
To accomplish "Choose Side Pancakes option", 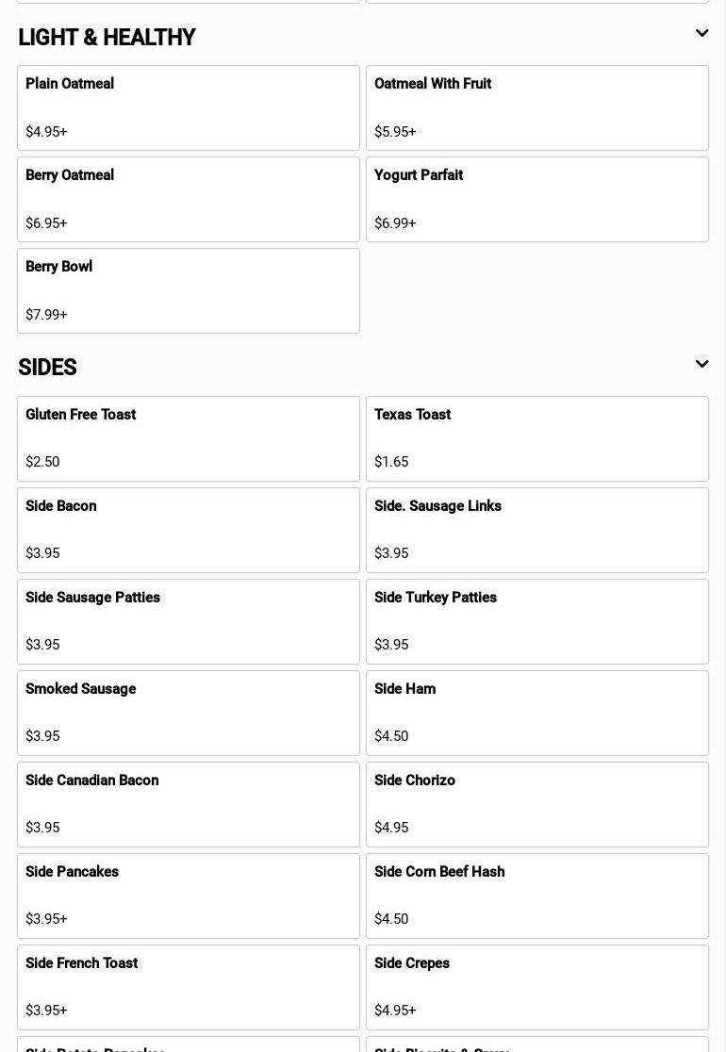I will (189, 896).
